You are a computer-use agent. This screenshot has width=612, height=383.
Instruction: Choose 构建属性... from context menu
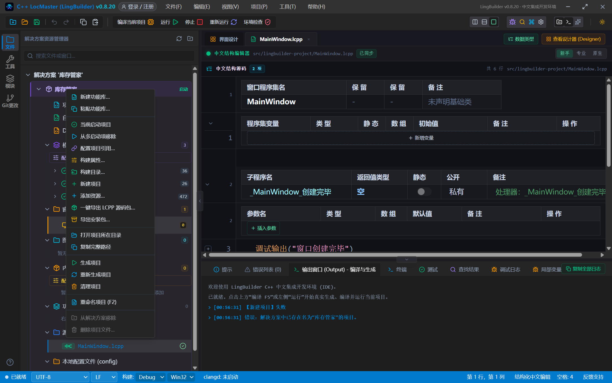point(110,160)
